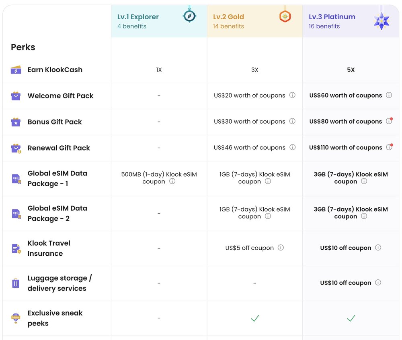Click the Renewal Gift Pack icon

[15, 148]
